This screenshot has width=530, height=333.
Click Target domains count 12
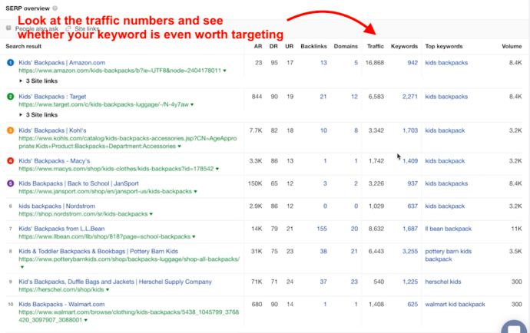click(354, 97)
